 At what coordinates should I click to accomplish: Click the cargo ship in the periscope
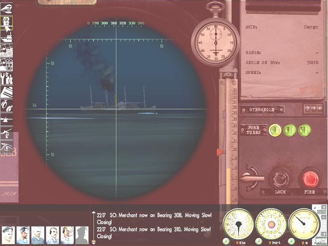(119, 100)
